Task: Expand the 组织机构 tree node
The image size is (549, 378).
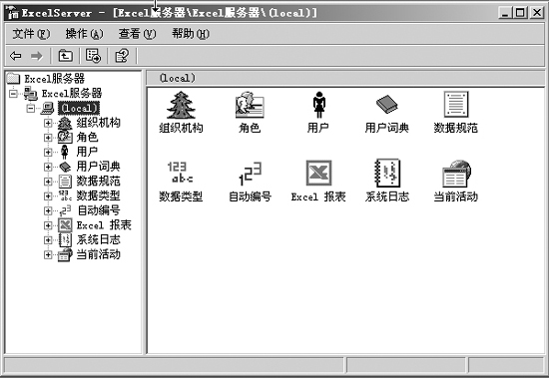Action: [x=48, y=123]
